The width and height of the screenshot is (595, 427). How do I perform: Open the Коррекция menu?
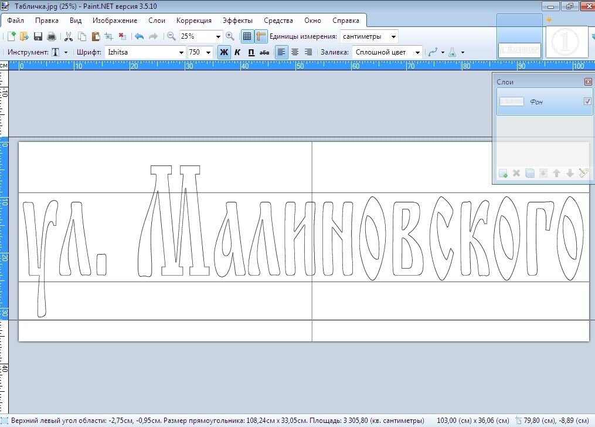194,21
